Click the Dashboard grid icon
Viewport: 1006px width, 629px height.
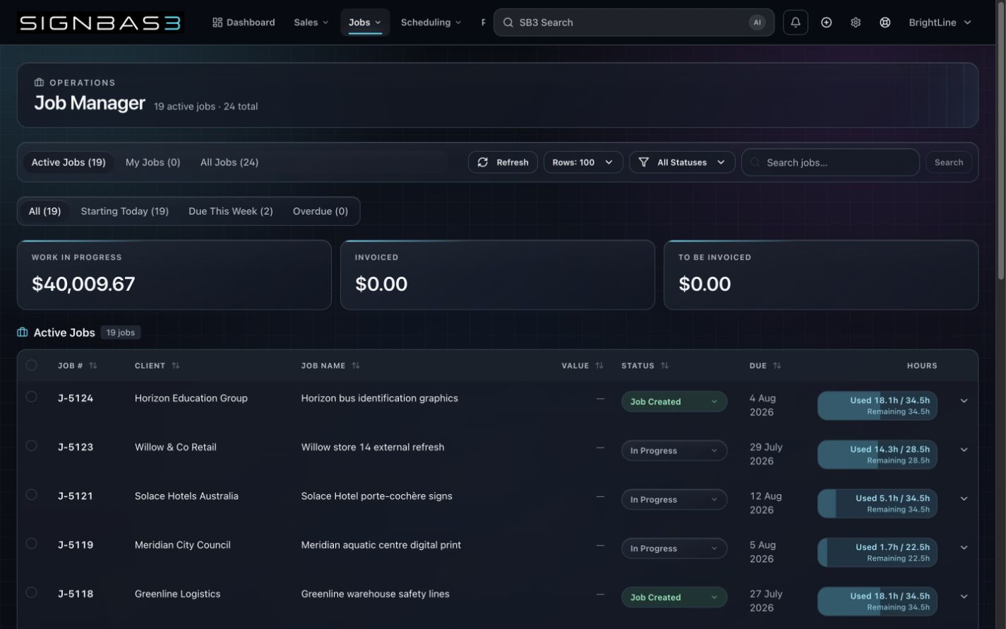coord(217,23)
